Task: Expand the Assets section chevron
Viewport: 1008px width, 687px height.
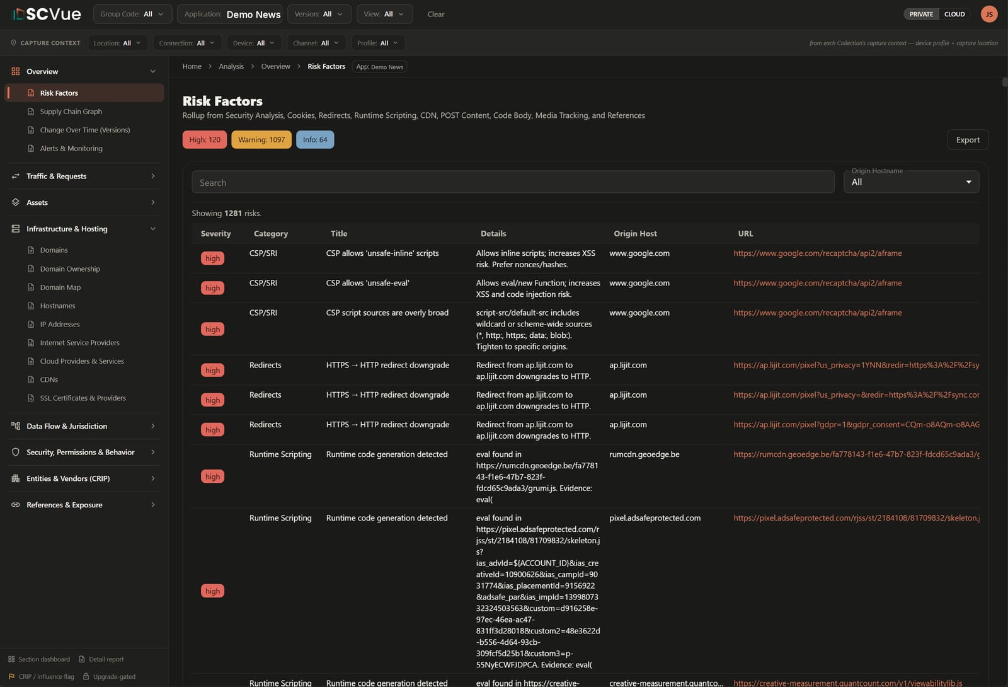Action: [153, 202]
